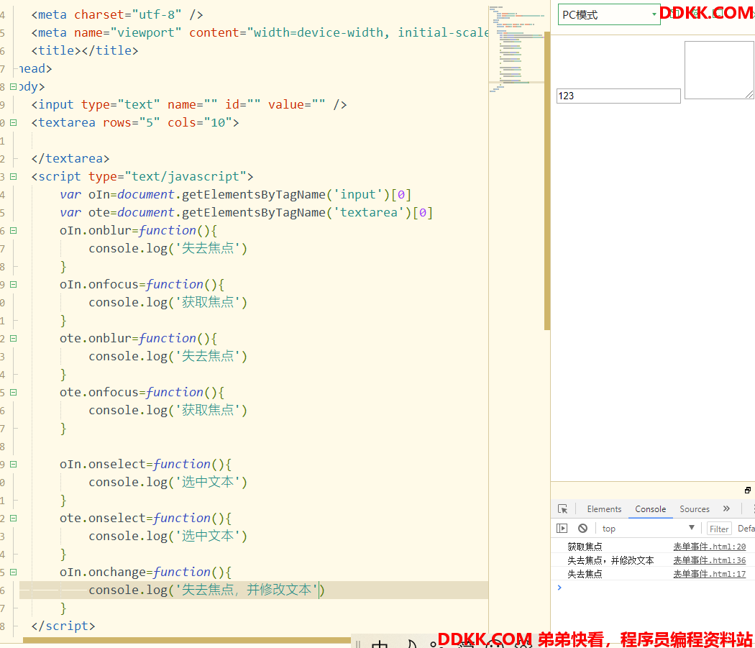
Task: Open source link 表单事件.html:20
Action: click(709, 547)
